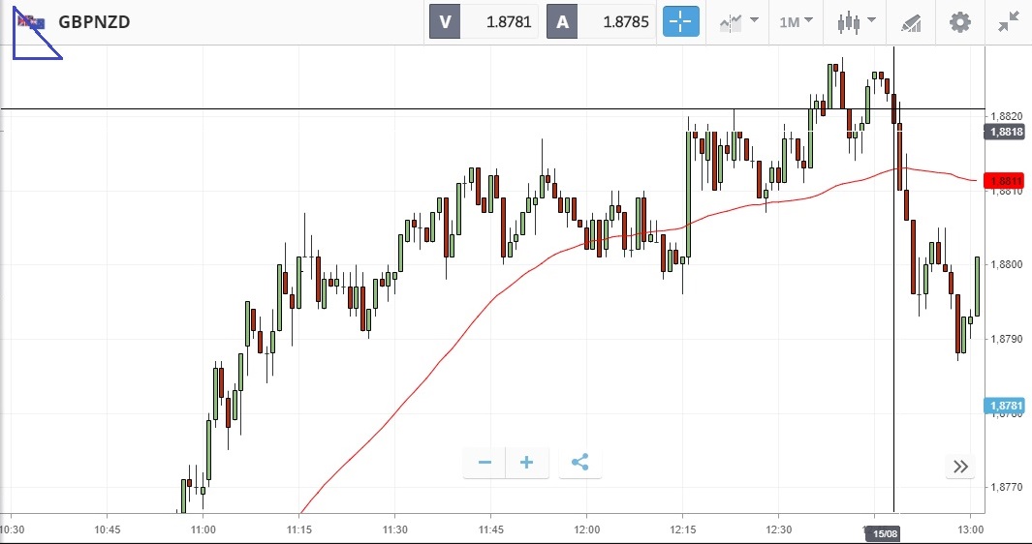Open chart settings gear

pyautogui.click(x=959, y=21)
